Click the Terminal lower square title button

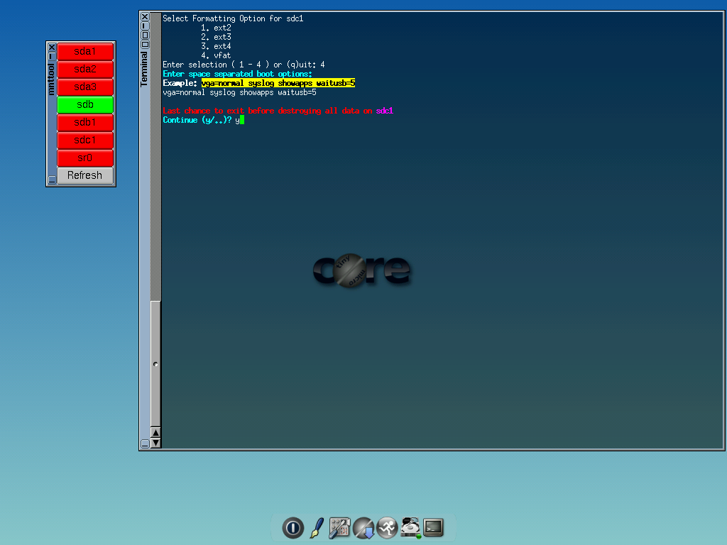click(x=145, y=45)
